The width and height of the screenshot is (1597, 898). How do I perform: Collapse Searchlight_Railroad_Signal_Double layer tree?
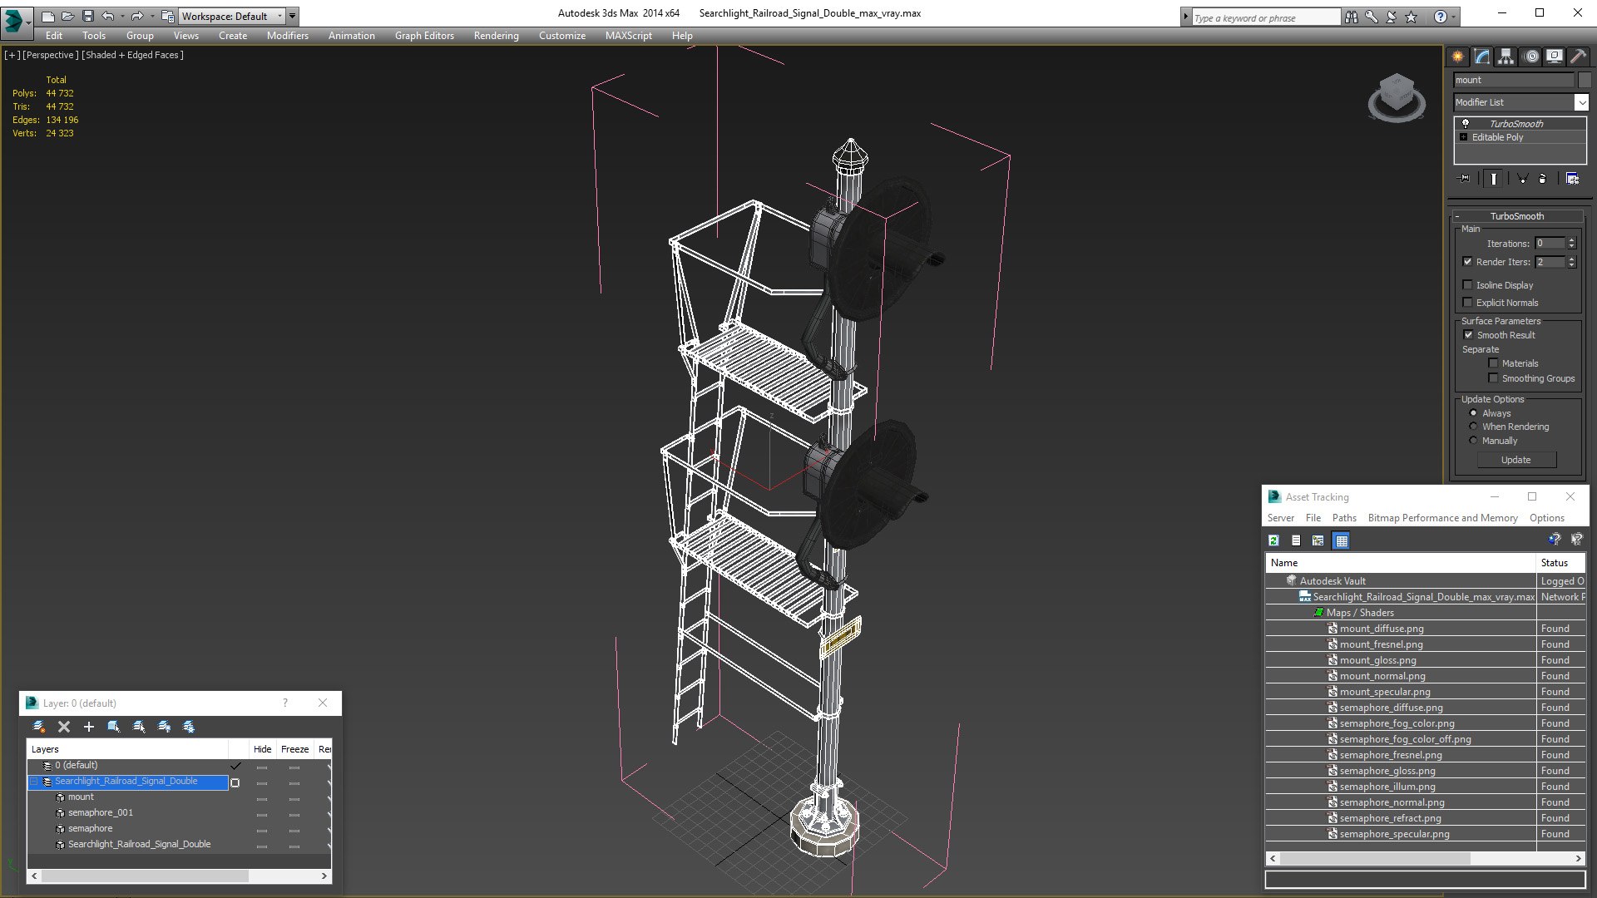pyautogui.click(x=34, y=782)
